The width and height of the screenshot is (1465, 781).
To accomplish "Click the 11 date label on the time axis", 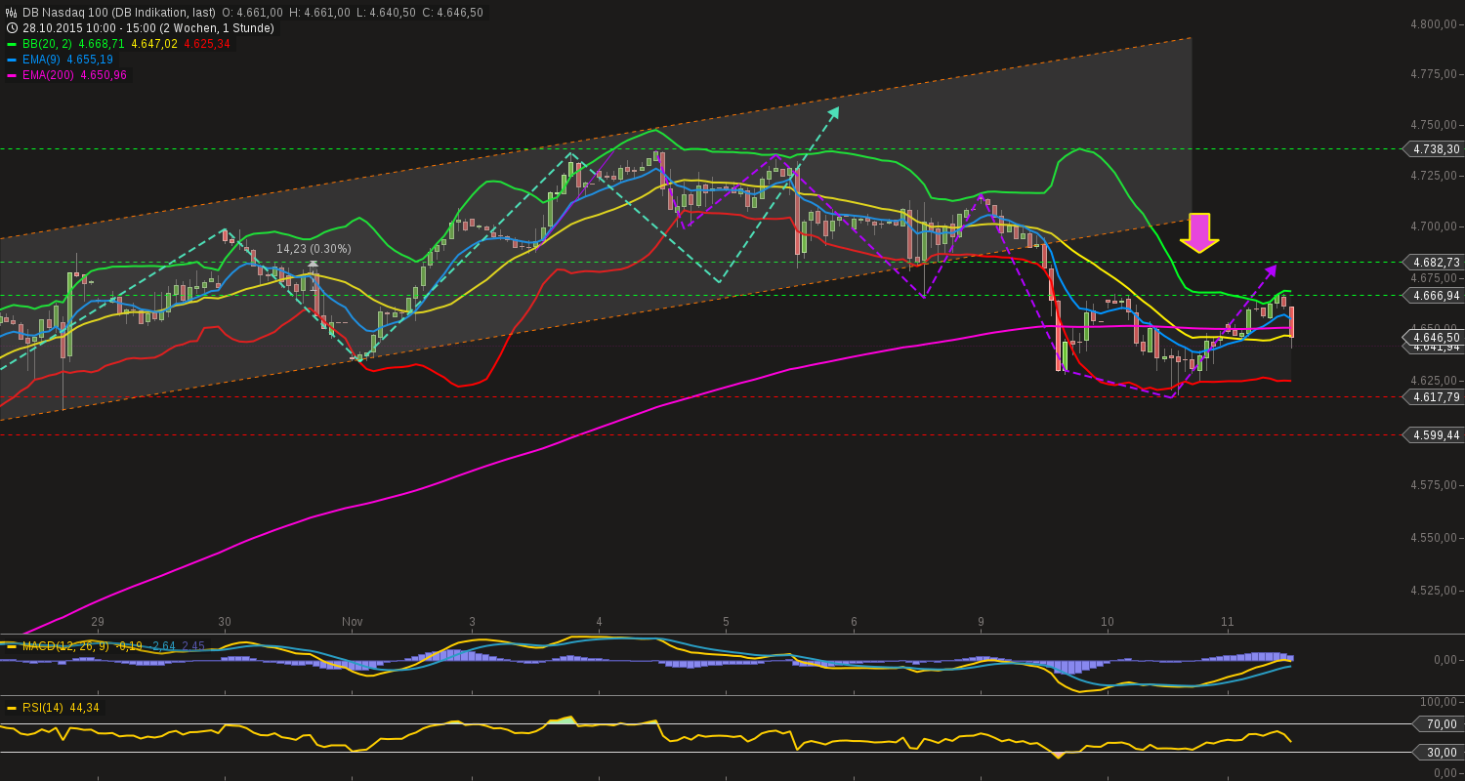I will click(x=1228, y=622).
